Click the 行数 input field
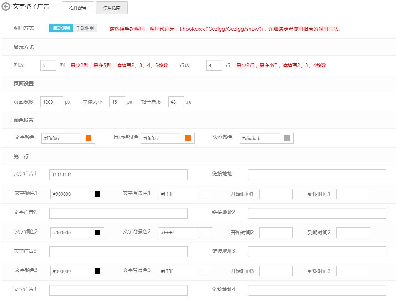This screenshot has width=396, height=300. 214,66
